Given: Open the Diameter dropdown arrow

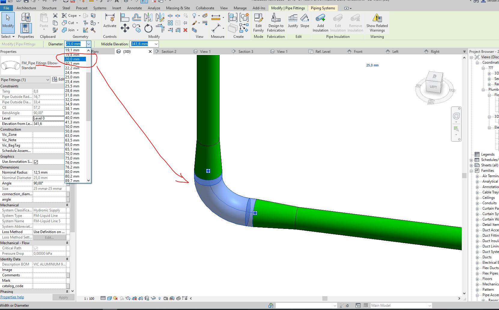Looking at the screenshot, I should click(x=89, y=44).
